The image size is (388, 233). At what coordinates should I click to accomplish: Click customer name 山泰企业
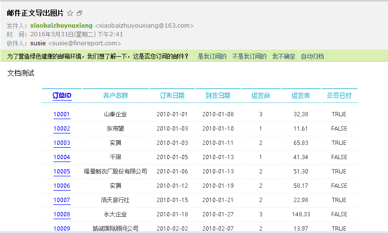click(115, 114)
